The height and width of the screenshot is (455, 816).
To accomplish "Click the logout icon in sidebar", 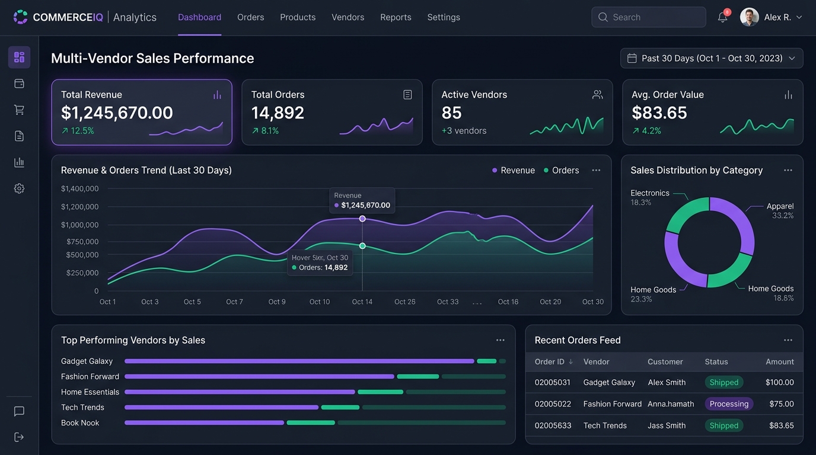I will (x=19, y=437).
